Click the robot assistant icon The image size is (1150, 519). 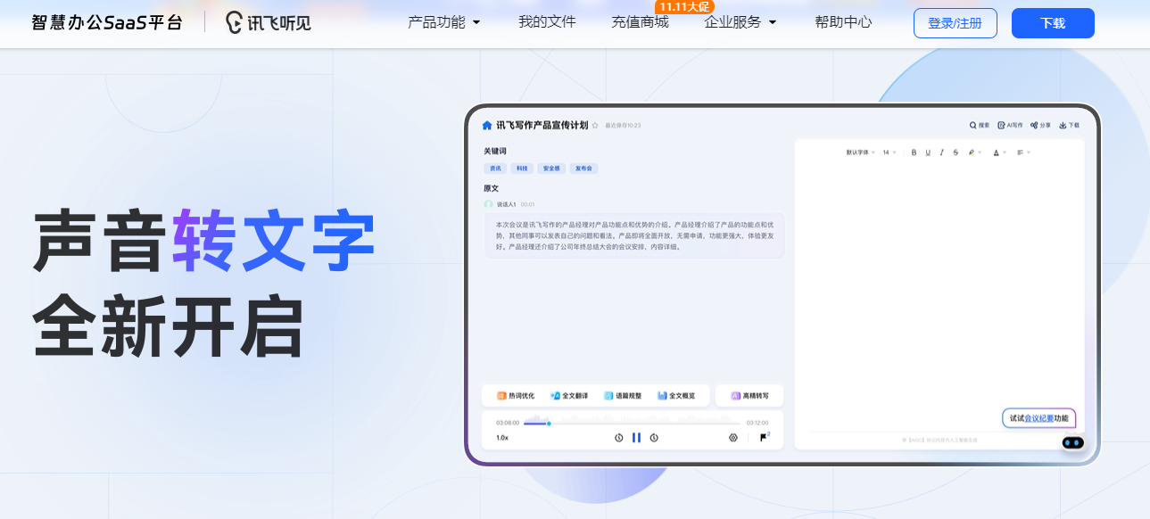point(1073,442)
